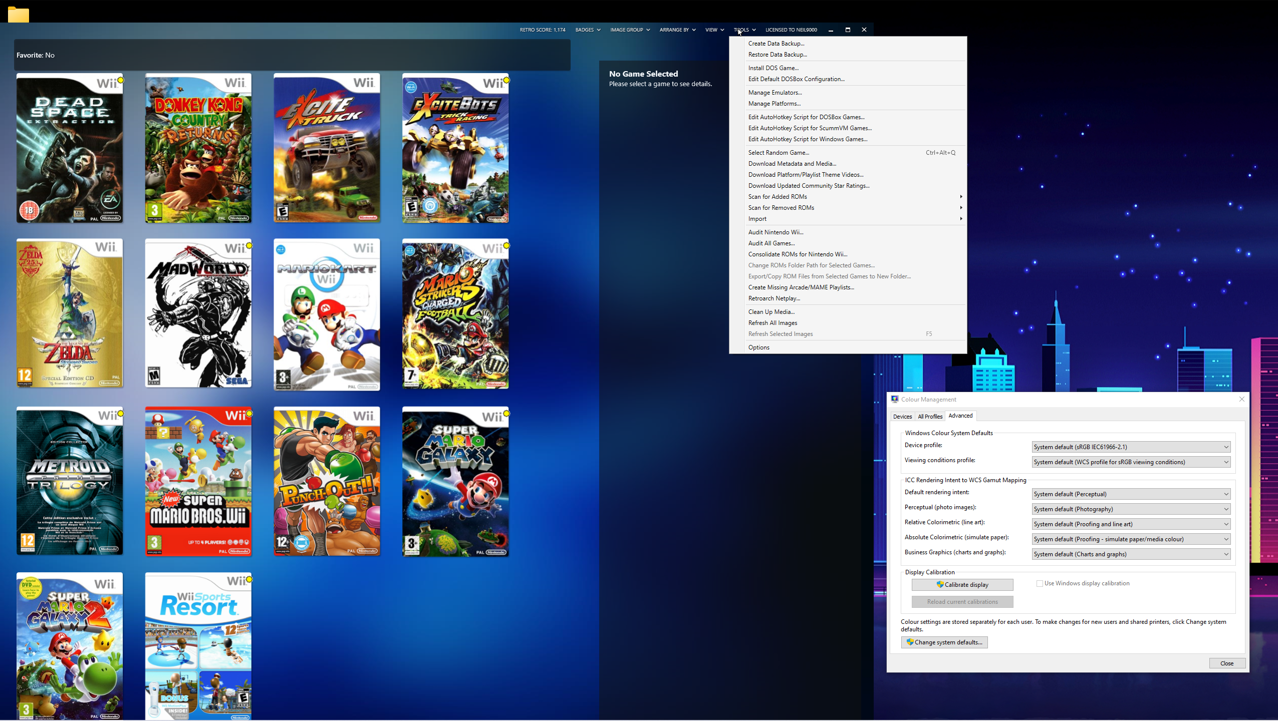
Task: Open the Arrange By dropdown menu
Action: [677, 30]
